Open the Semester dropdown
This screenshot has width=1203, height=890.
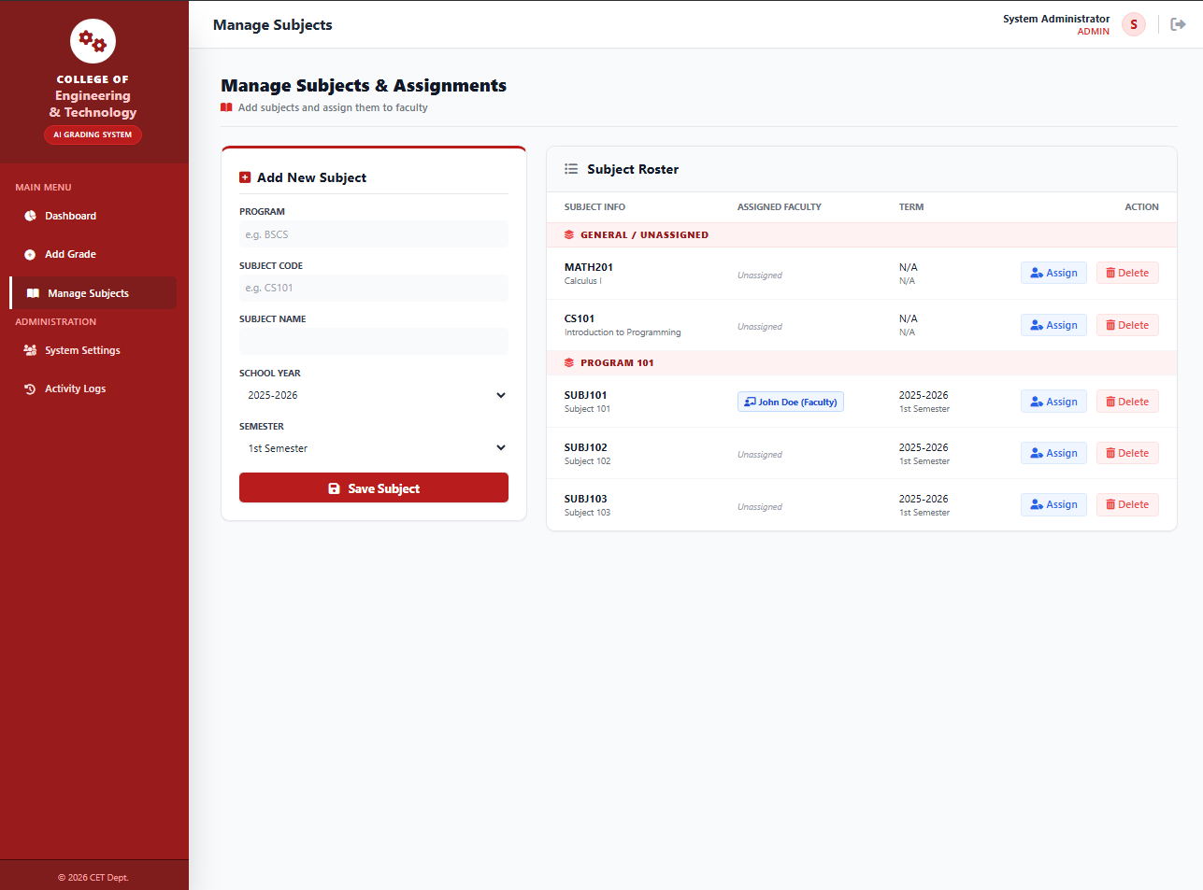tap(373, 447)
